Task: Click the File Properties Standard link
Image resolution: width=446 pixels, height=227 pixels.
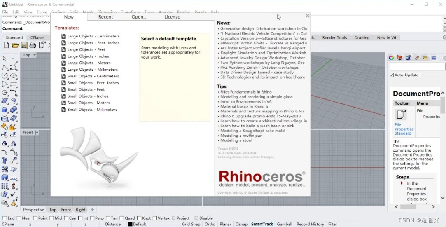Action: [x=404, y=129]
